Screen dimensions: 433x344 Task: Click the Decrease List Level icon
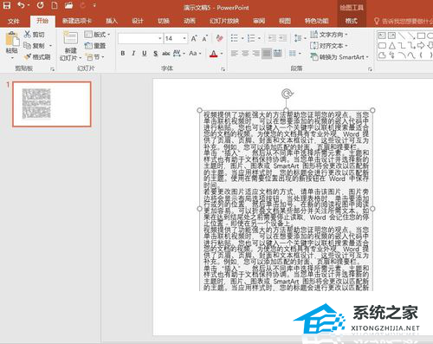pyautogui.click(x=272, y=38)
